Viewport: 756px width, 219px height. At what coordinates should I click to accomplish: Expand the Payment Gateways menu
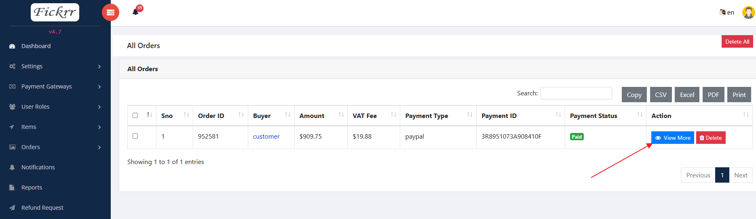coord(55,86)
